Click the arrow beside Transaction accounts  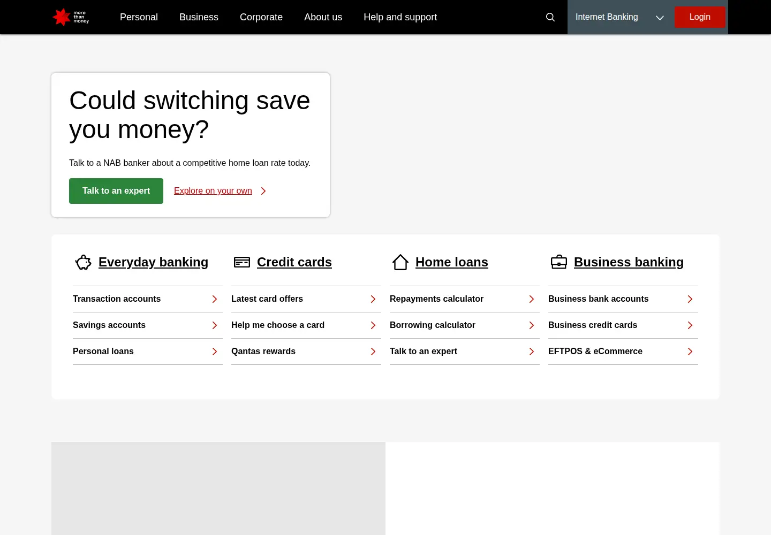pos(215,299)
